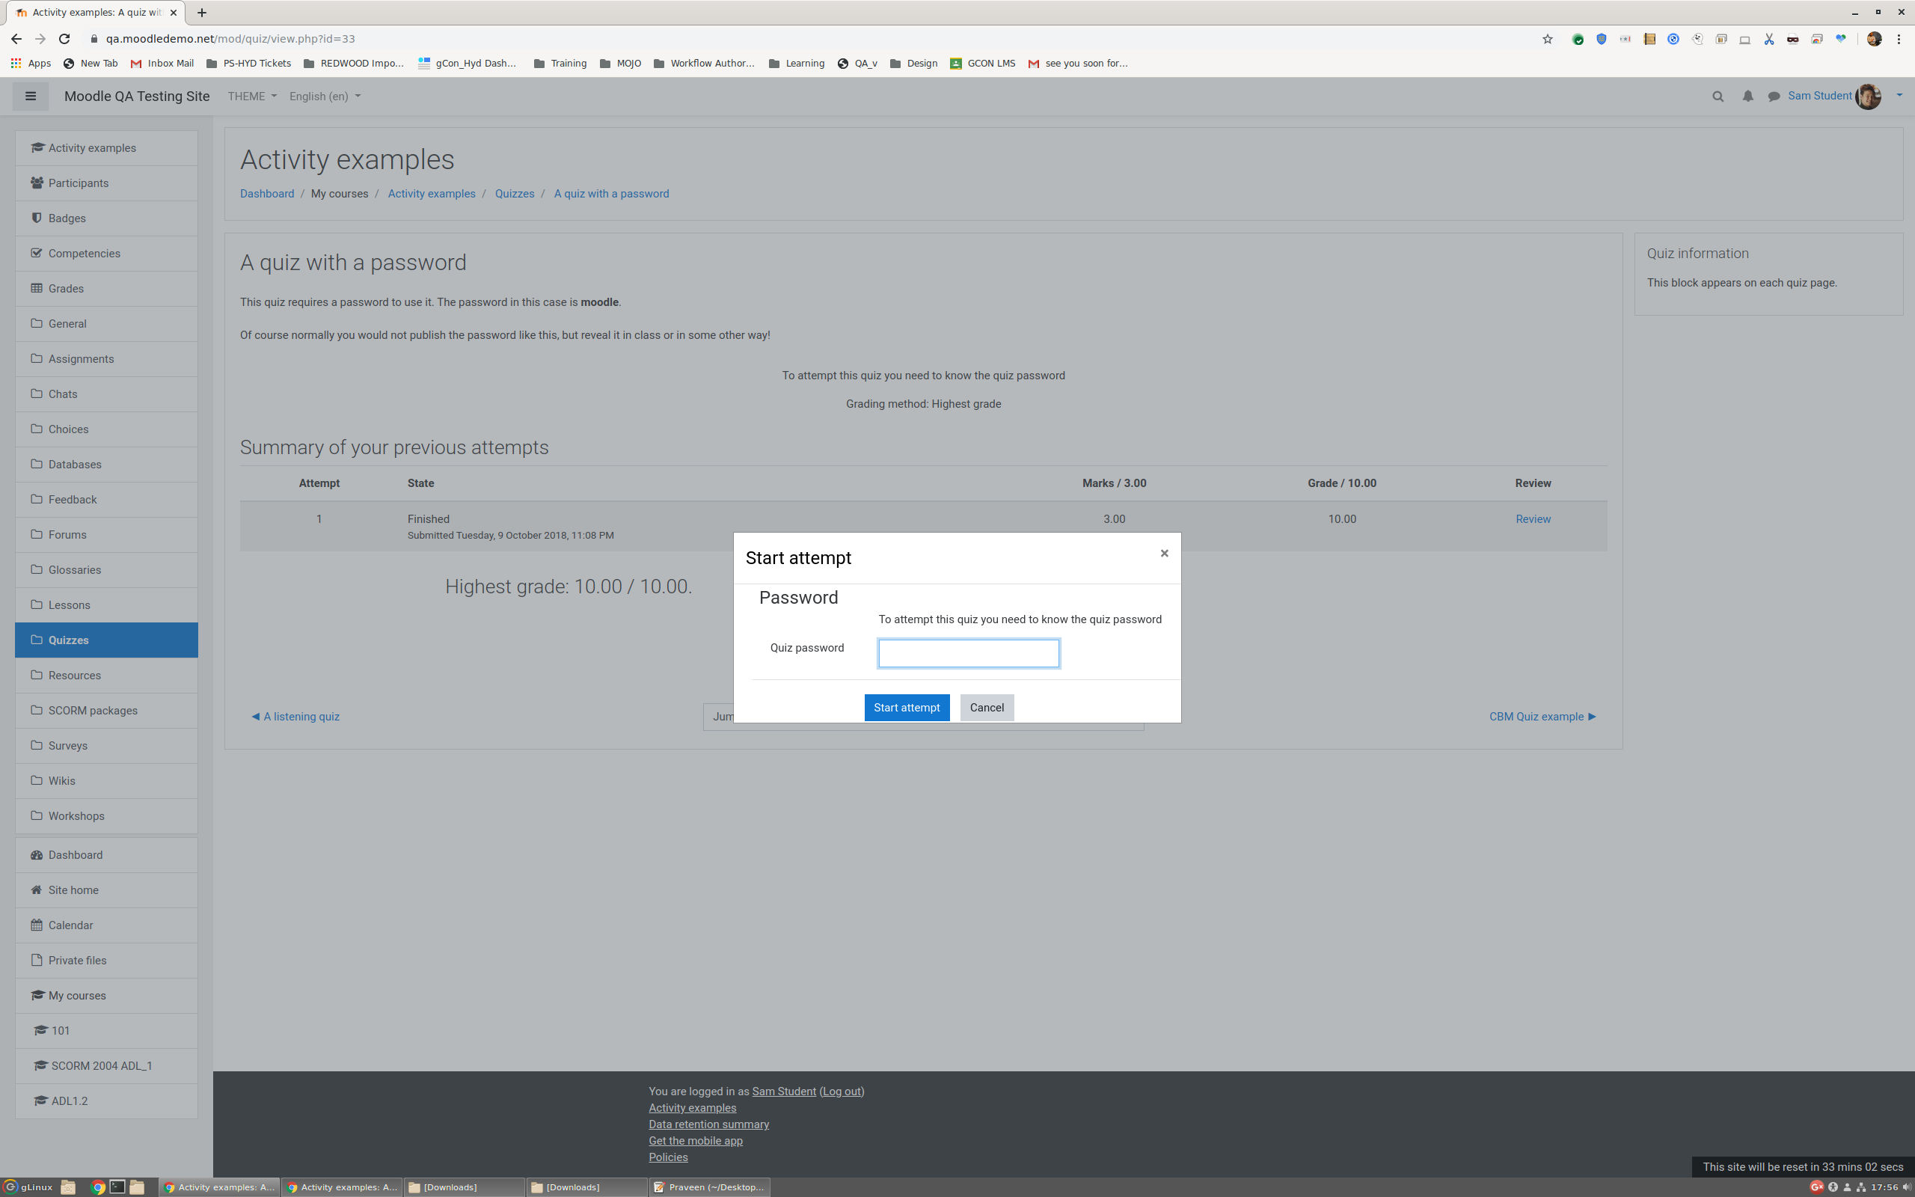Image resolution: width=1915 pixels, height=1197 pixels.
Task: Open the Wikis section
Action: [106, 780]
